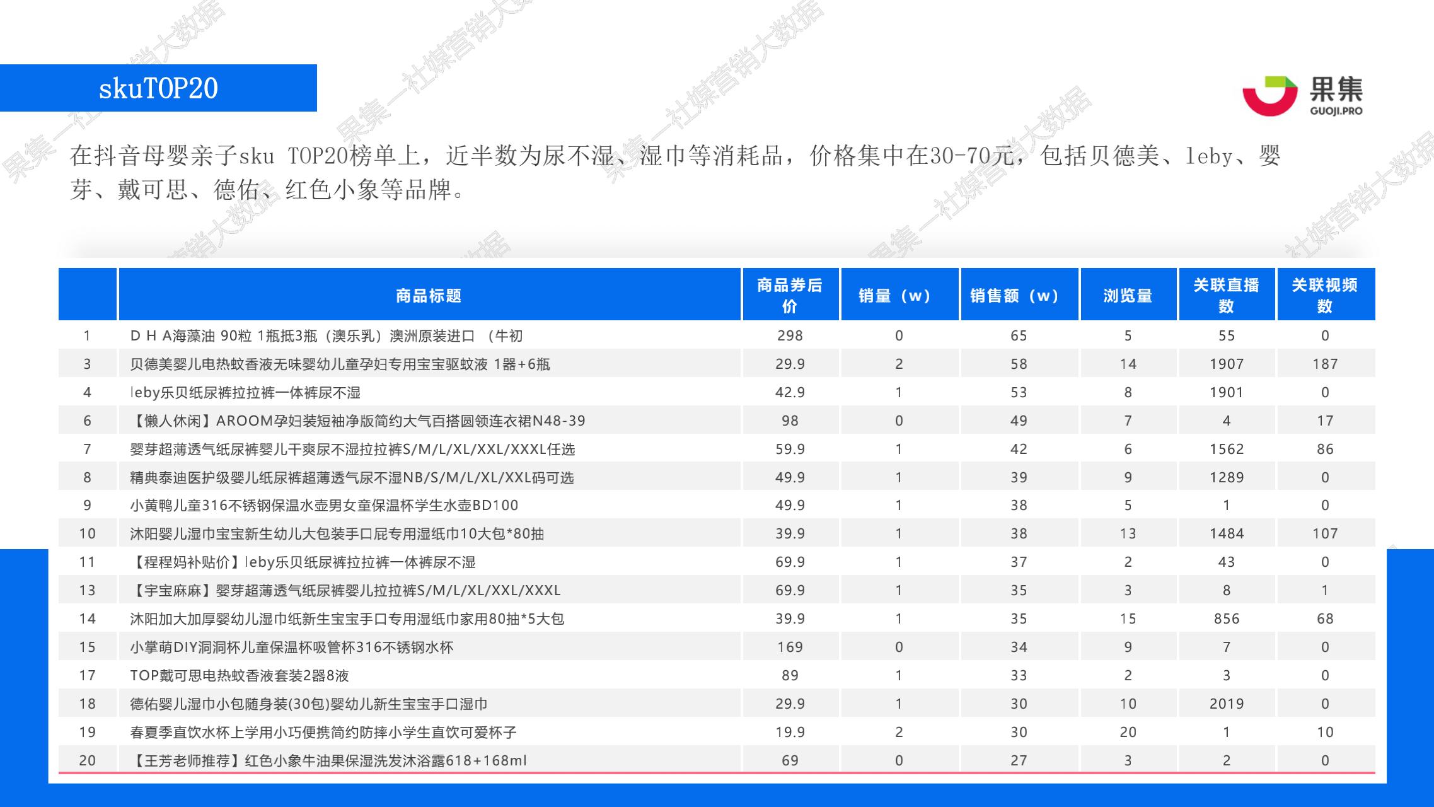
Task: Select the 【程程妈补贴价】leby乐贝 title
Action: click(303, 562)
